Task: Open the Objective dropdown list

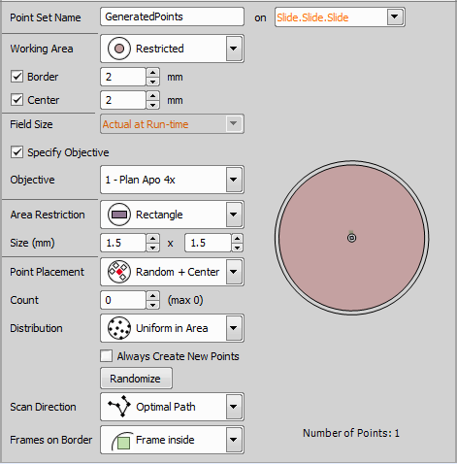Action: point(234,180)
